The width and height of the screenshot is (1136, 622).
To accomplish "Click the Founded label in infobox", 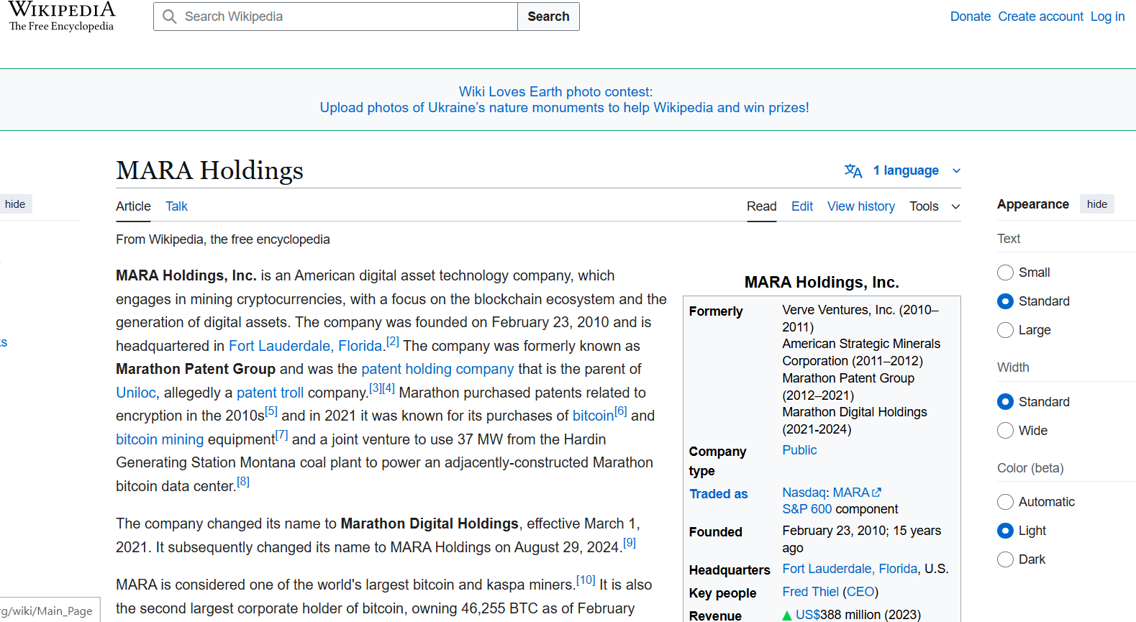I will click(x=715, y=532).
